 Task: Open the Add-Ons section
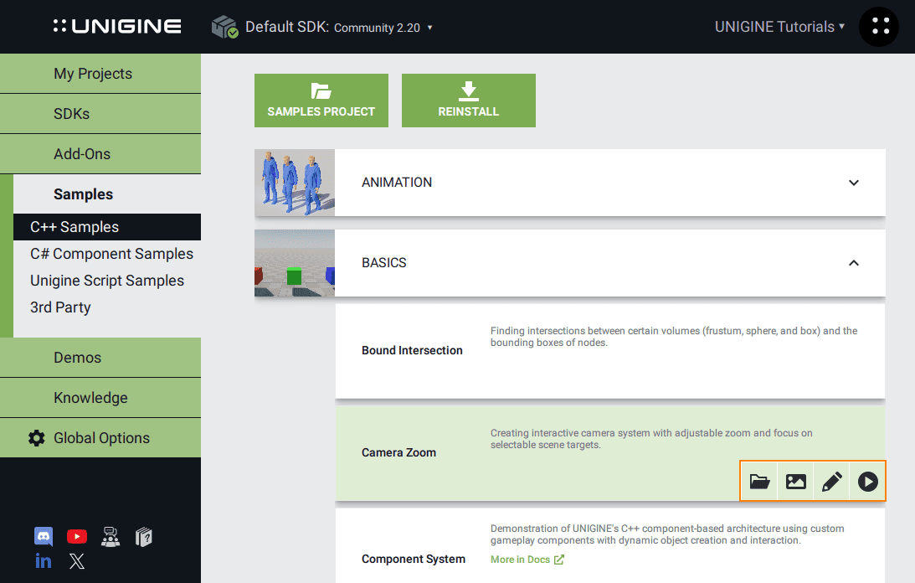point(100,154)
